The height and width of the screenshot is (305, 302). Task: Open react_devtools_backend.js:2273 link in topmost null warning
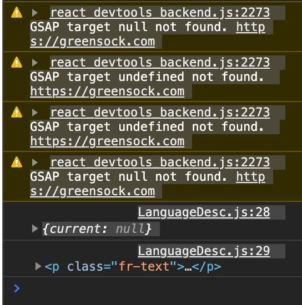(160, 13)
